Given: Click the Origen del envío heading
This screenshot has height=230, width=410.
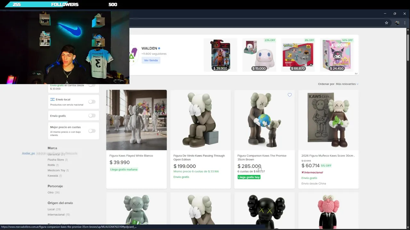Looking at the screenshot, I should (60, 203).
